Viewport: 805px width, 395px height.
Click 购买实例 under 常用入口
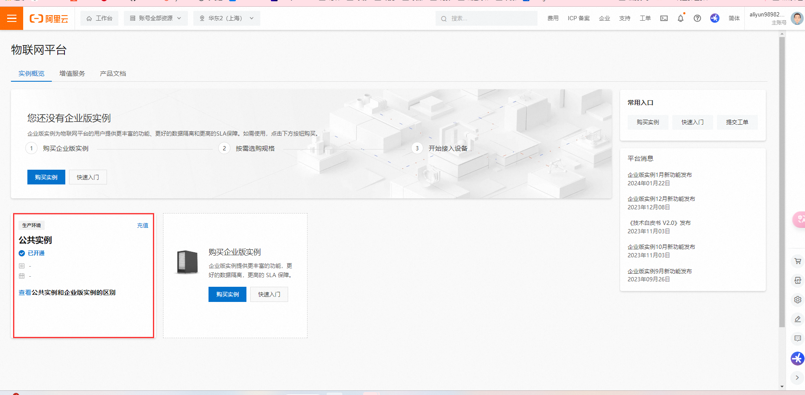[x=648, y=122]
